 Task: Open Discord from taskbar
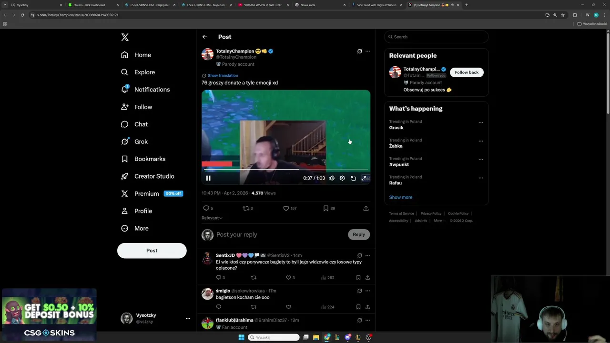click(x=348, y=337)
